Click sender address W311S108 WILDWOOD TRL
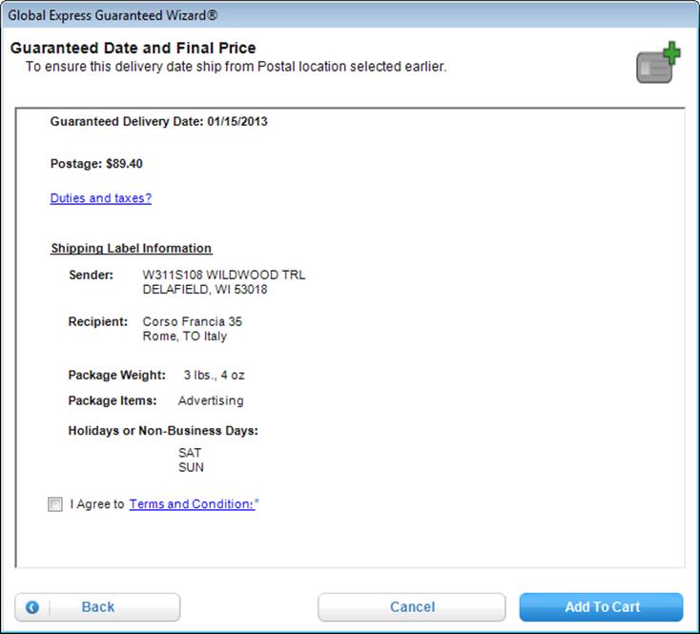The height and width of the screenshot is (634, 700). [224, 275]
